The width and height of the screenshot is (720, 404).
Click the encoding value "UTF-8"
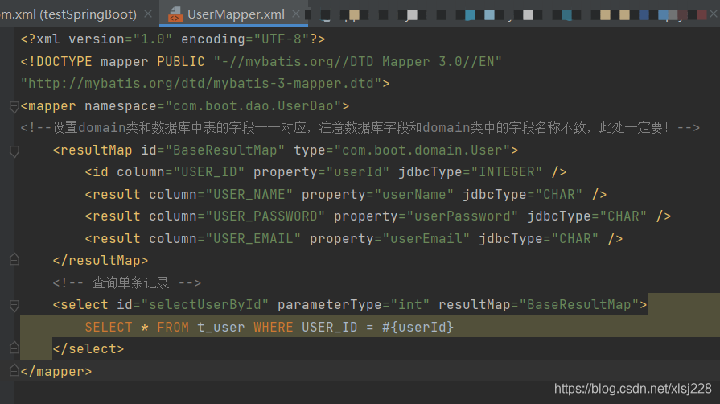tap(282, 39)
